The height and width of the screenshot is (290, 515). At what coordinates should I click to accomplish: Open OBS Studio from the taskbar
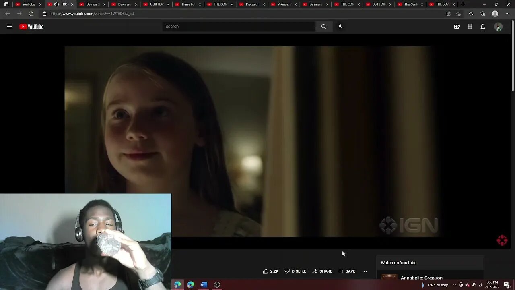tap(217, 285)
